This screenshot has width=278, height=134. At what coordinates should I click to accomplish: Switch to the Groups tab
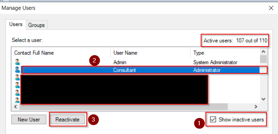(x=37, y=25)
